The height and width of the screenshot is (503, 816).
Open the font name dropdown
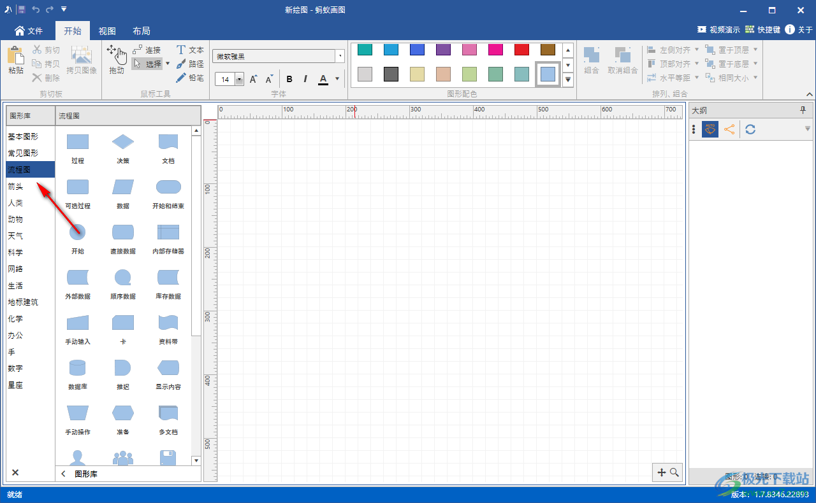point(340,57)
